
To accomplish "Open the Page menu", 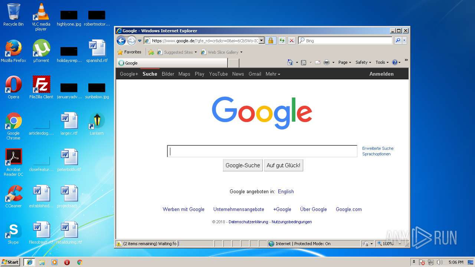I will tap(344, 62).
